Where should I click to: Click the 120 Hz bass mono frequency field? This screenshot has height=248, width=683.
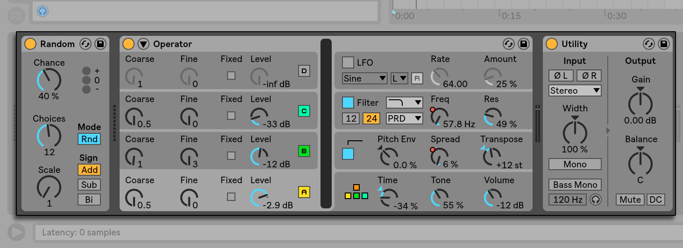(568, 200)
